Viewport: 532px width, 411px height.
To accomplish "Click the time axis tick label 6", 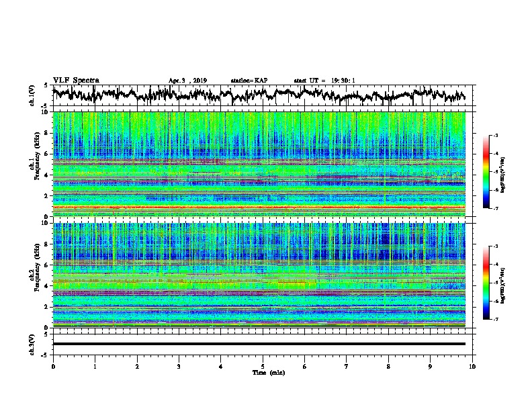I will tap(304, 366).
